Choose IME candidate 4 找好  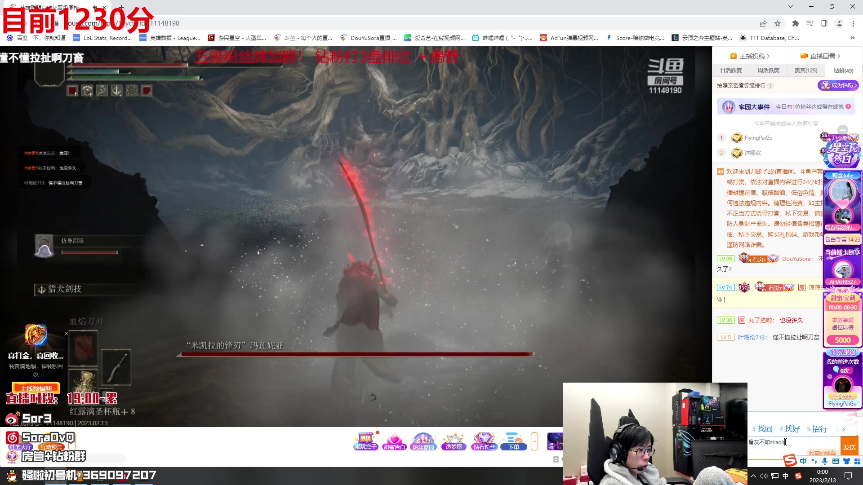click(790, 429)
